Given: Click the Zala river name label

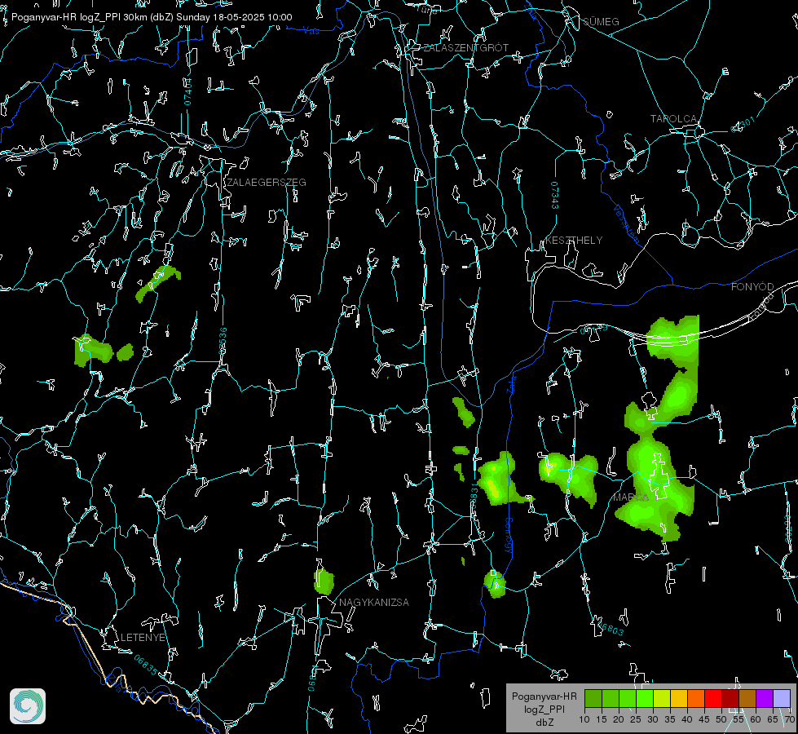Looking at the screenshot, I should coord(511,385).
